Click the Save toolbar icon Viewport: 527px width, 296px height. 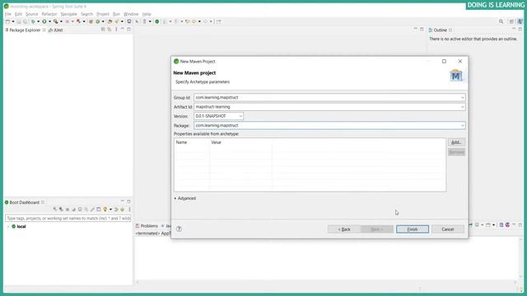coord(19,21)
